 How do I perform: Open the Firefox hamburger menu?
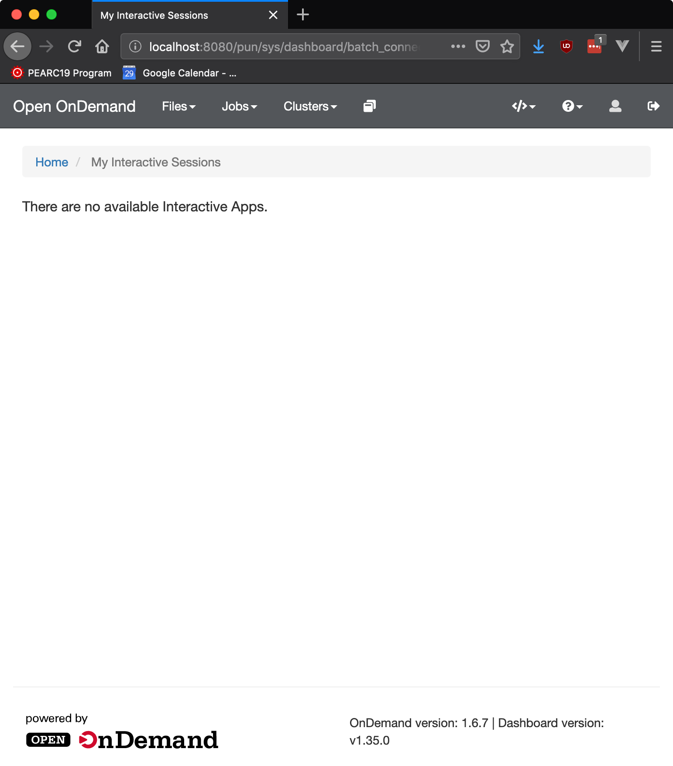656,46
